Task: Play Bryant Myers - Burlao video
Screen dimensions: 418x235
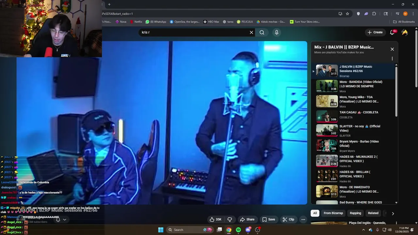Action: (353, 146)
